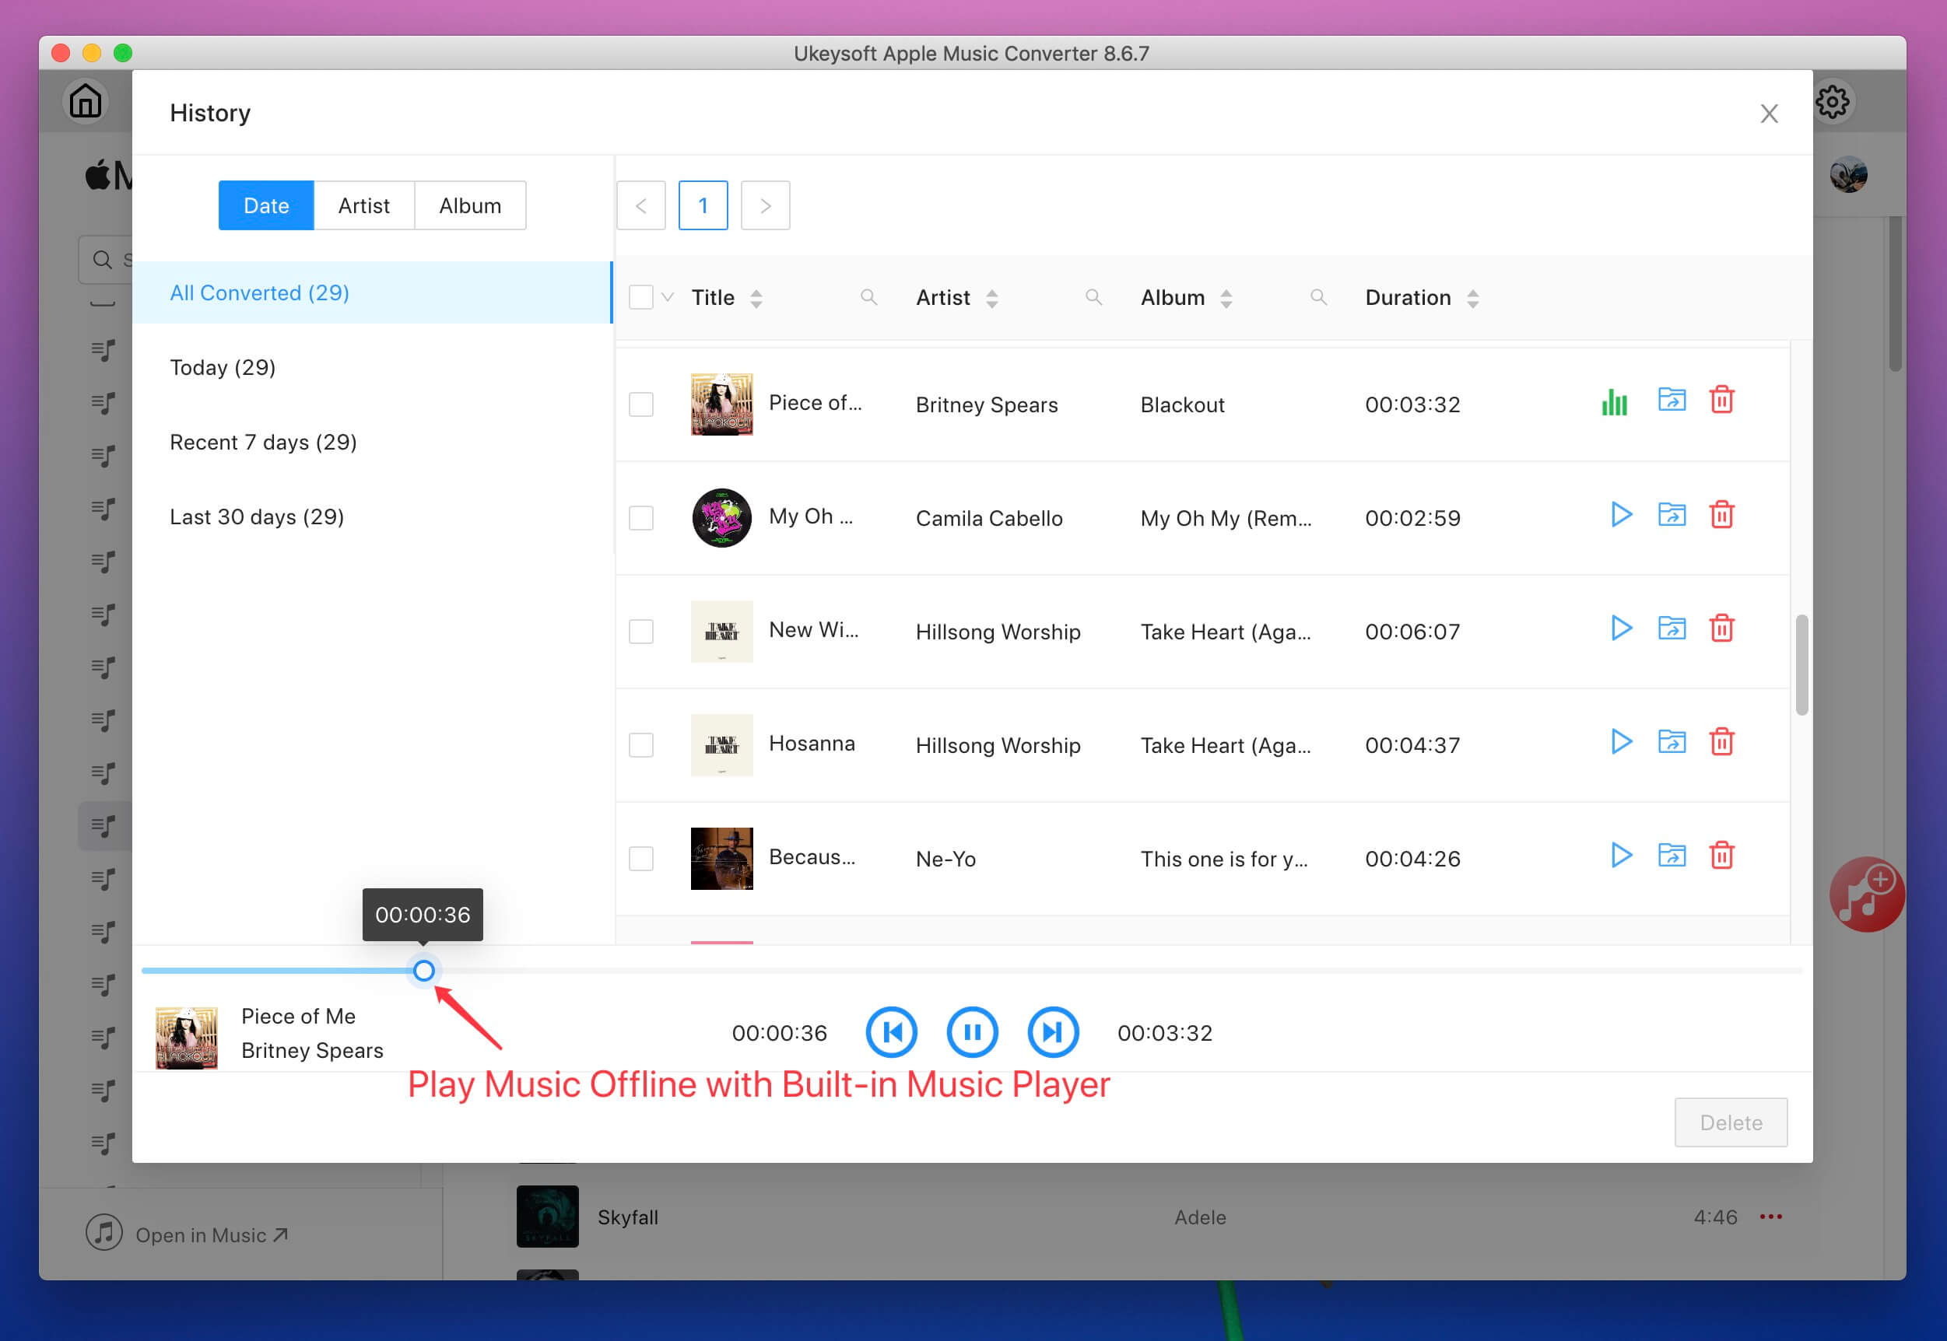Image resolution: width=1947 pixels, height=1341 pixels.
Task: Select Recent 7 days filter option
Action: [x=263, y=440]
